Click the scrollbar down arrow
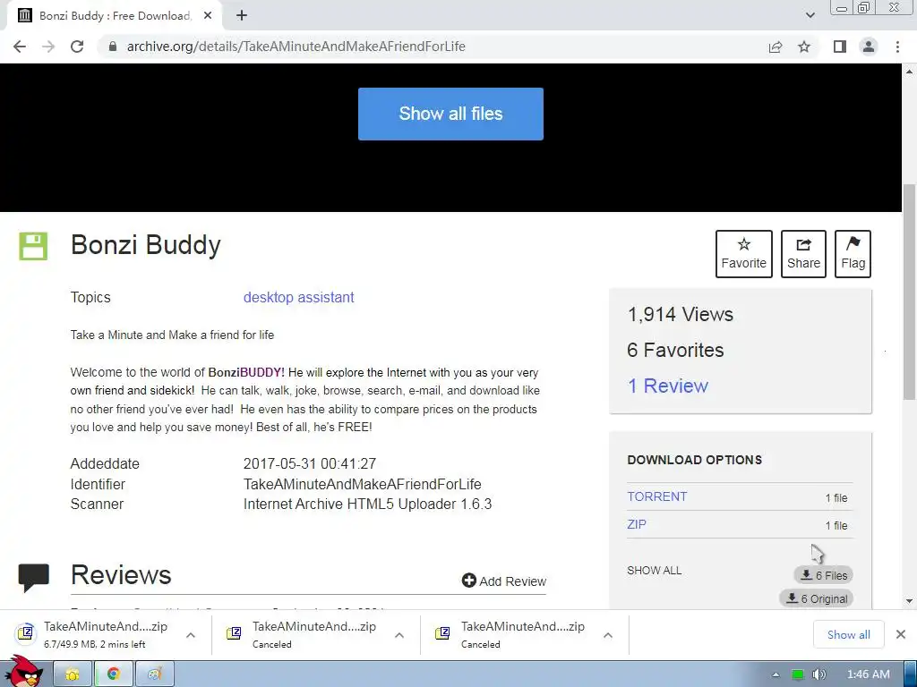Viewport: 917px width, 687px height. pyautogui.click(x=909, y=600)
